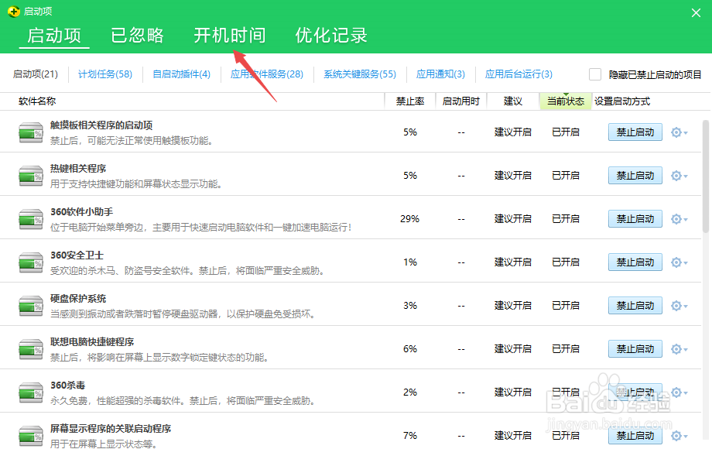Open 应用软件服务(28) category
This screenshot has width=712, height=449.
(266, 74)
